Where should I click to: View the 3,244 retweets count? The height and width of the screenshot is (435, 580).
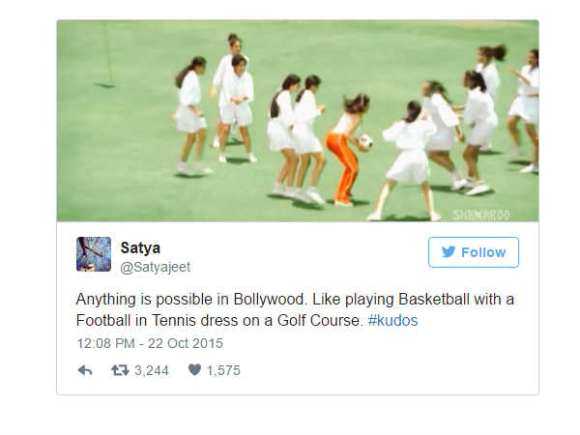(x=152, y=370)
